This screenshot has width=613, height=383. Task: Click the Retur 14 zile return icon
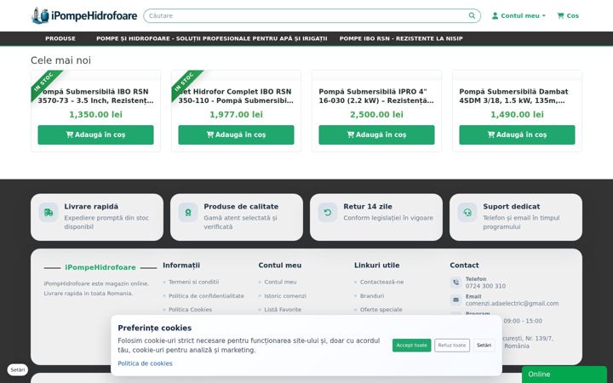328,212
